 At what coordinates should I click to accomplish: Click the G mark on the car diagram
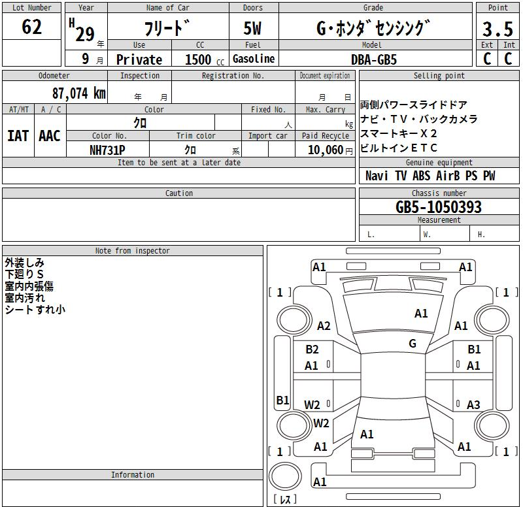(413, 343)
